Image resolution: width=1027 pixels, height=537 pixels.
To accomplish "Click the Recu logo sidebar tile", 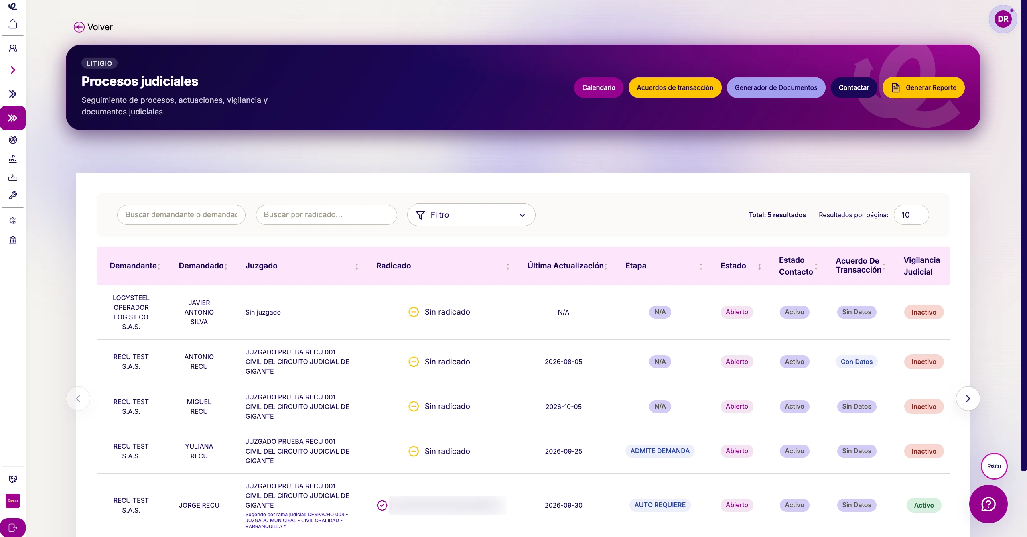I will (x=13, y=501).
